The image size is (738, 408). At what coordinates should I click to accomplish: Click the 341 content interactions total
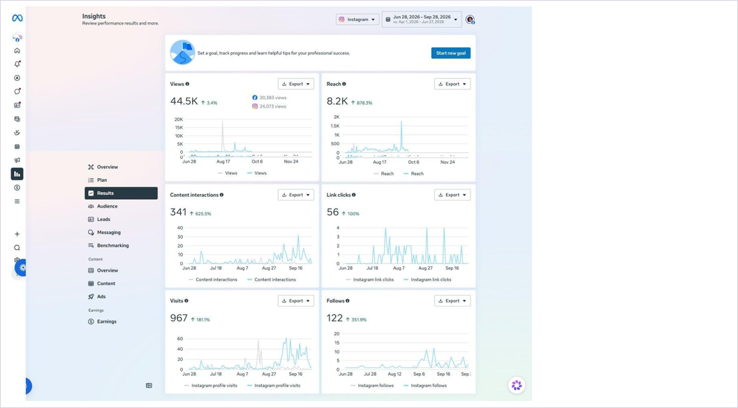[178, 212]
